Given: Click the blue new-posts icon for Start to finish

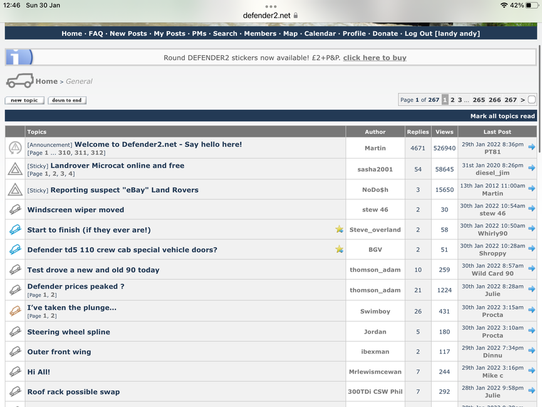Looking at the screenshot, I should pyautogui.click(x=15, y=230).
